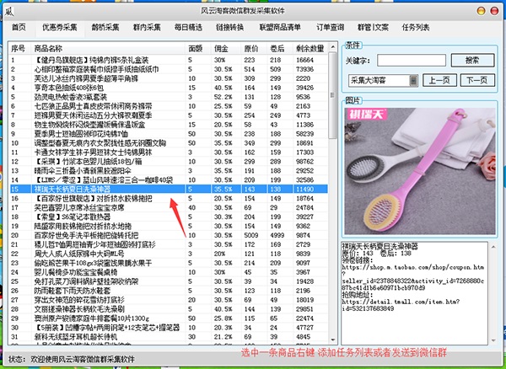506x369 pixels.
Task: Select highlighted row 15 祺瑞天长柄夏日洗澡神器
Action: point(168,190)
